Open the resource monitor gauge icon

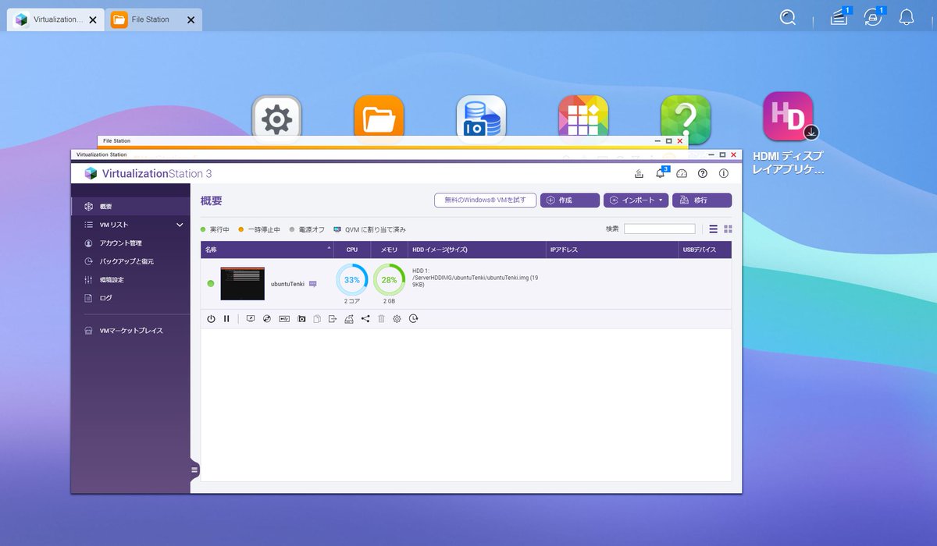(x=681, y=173)
